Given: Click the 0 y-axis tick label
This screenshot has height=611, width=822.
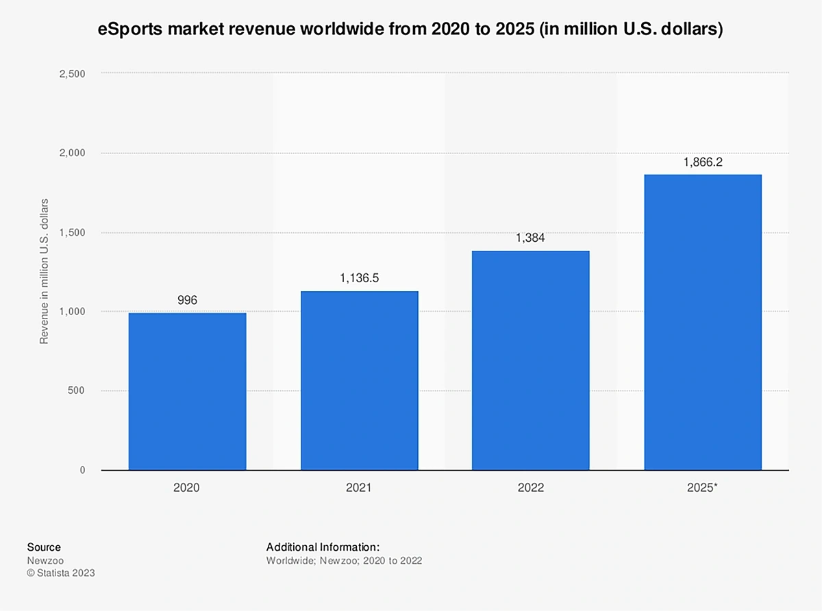Looking at the screenshot, I should coord(82,470).
